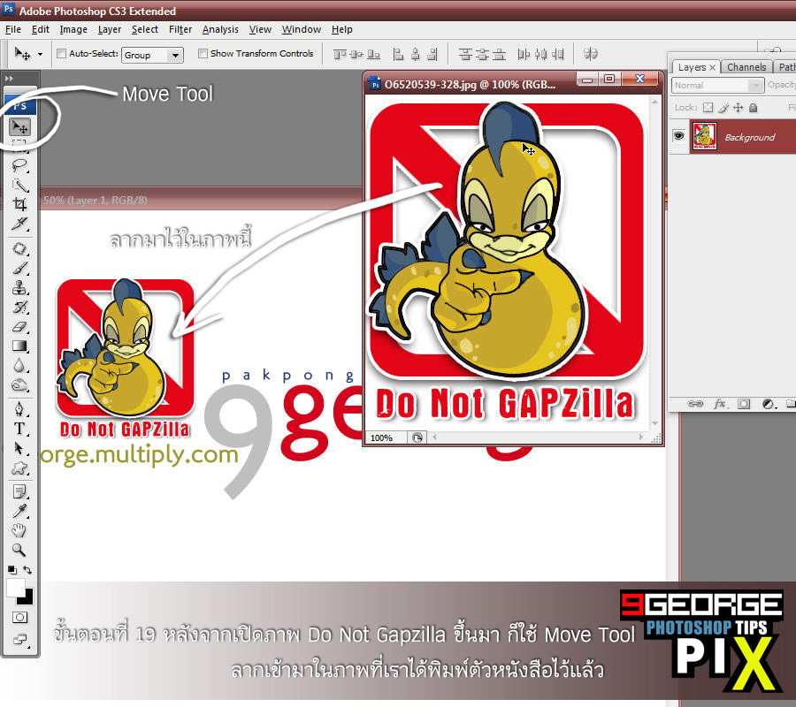Select the Custom Shape tool
The width and height of the screenshot is (796, 707).
point(19,468)
